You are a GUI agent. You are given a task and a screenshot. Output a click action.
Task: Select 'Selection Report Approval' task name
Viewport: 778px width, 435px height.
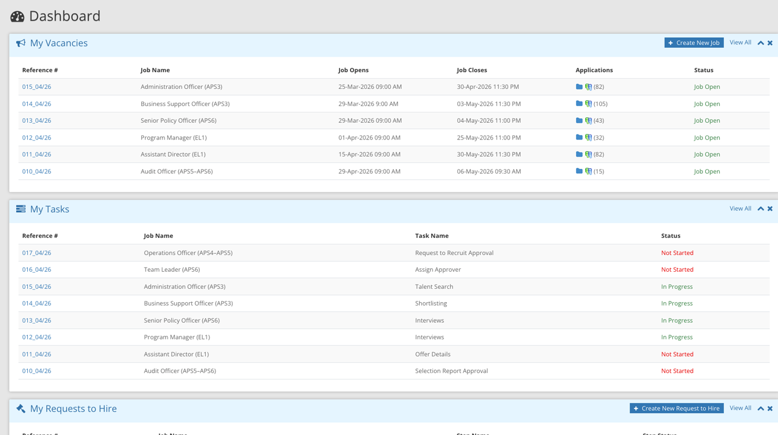pyautogui.click(x=451, y=371)
